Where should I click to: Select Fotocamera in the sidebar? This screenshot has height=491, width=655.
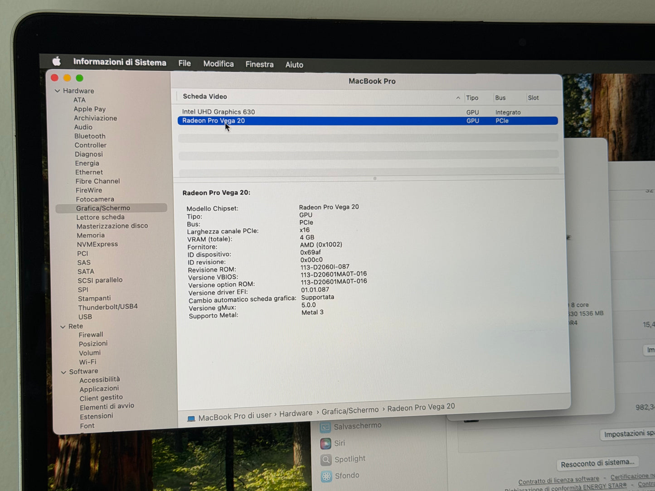tap(95, 199)
